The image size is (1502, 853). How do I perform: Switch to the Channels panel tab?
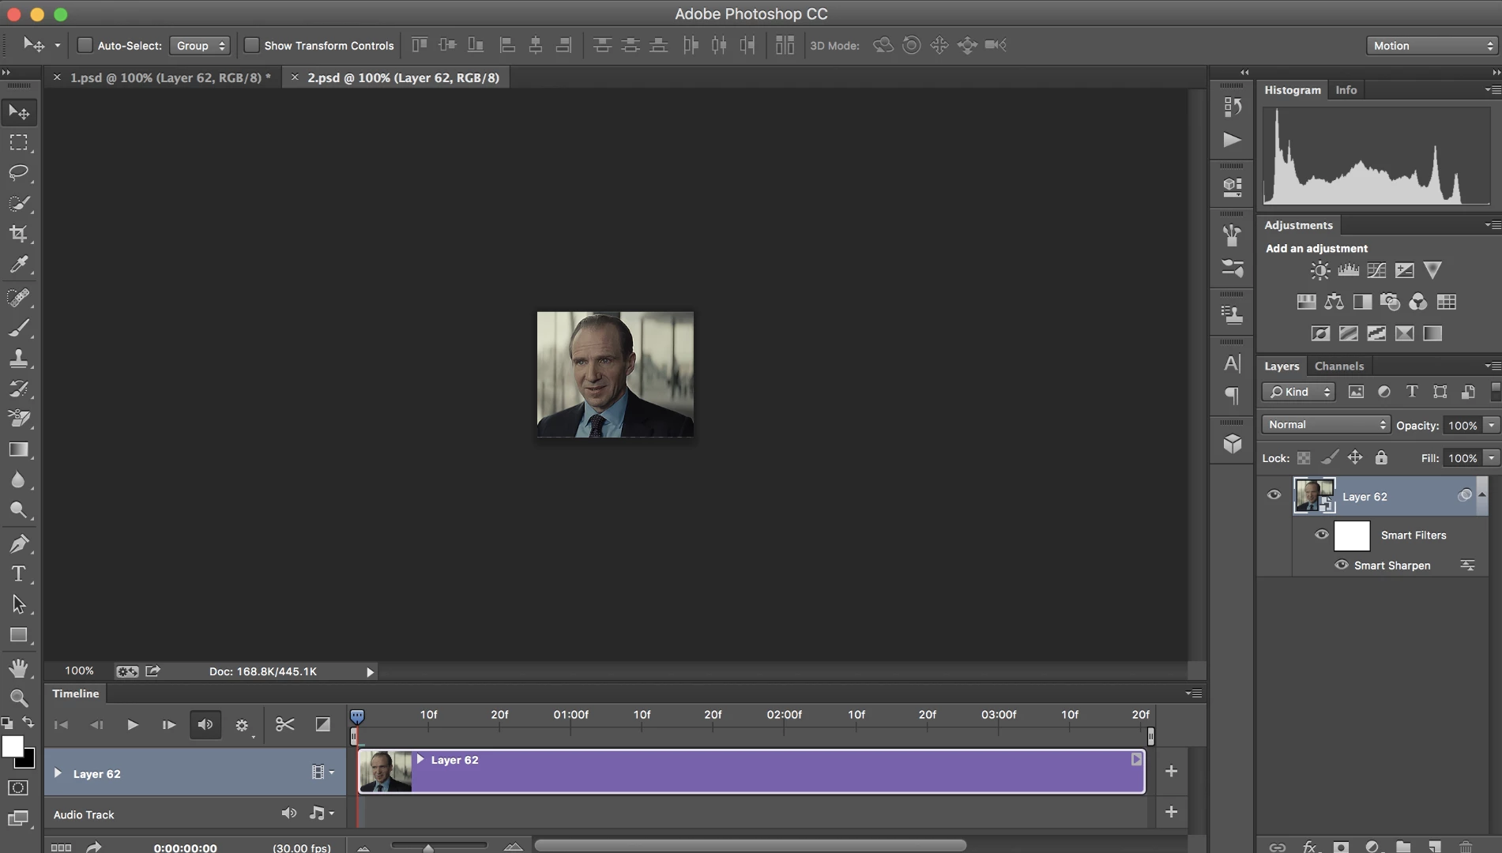tap(1339, 366)
